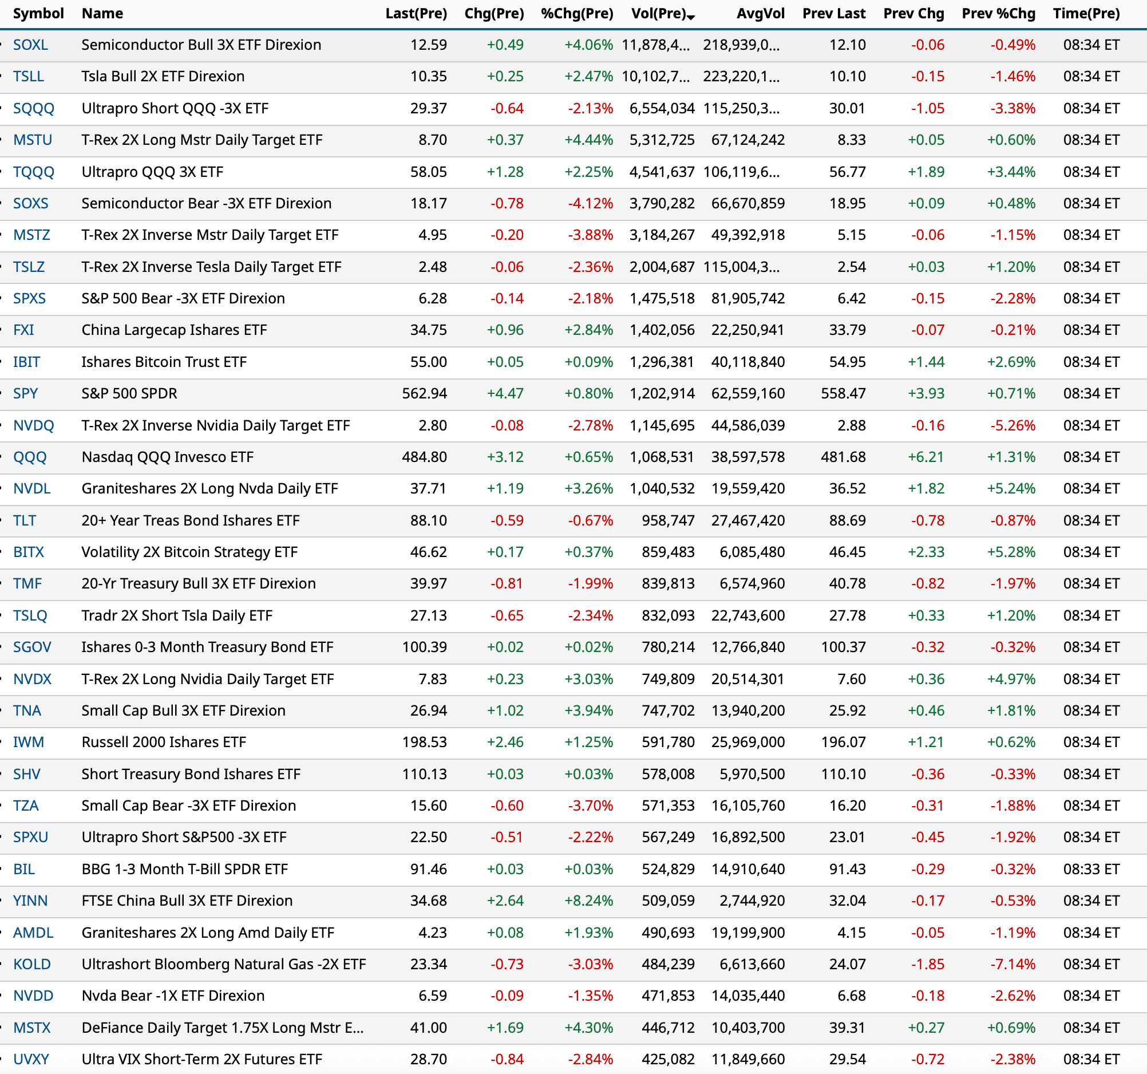Click the YINN ticker link
The height and width of the screenshot is (1074, 1147).
tap(30, 901)
